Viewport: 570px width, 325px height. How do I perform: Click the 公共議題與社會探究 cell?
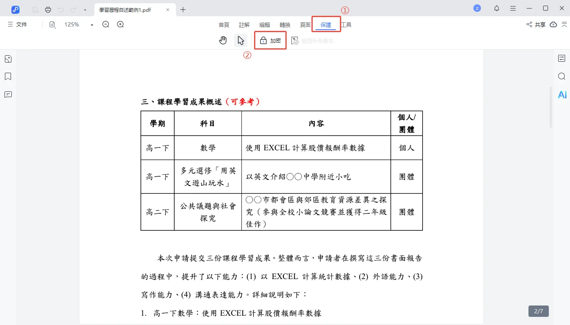click(208, 212)
